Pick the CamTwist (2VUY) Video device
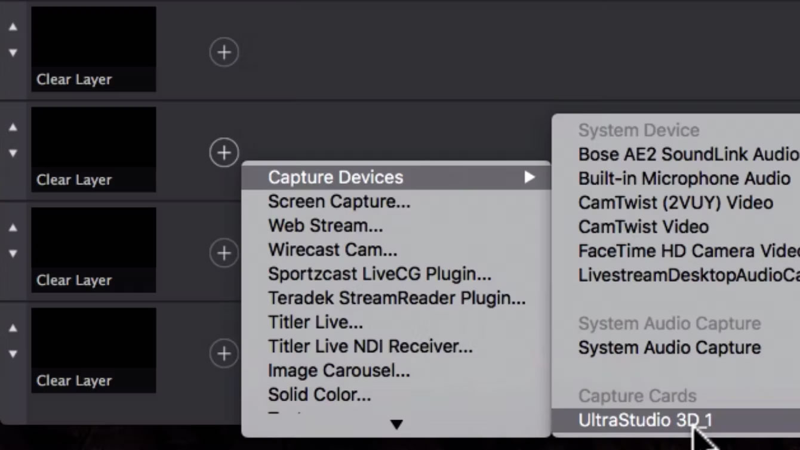This screenshot has height=450, width=800. [x=676, y=202]
